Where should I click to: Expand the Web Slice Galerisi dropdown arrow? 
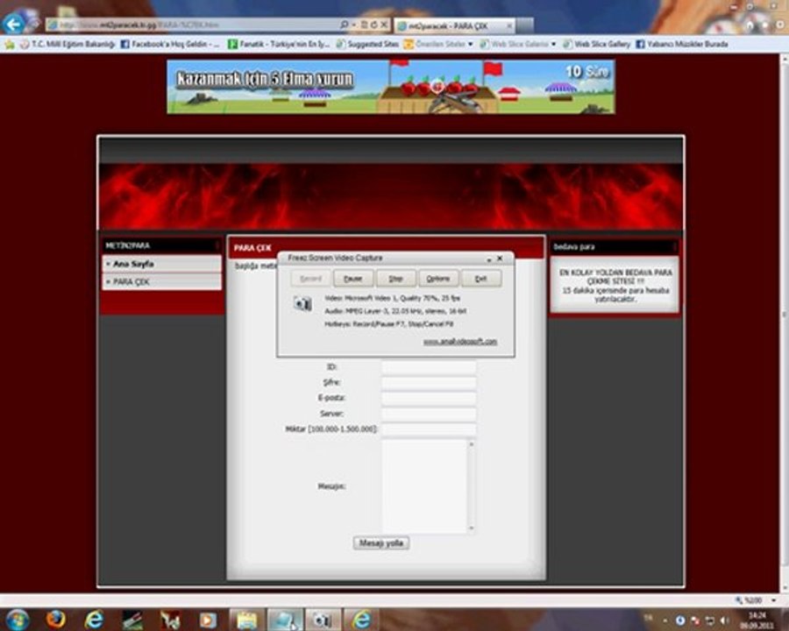(x=553, y=45)
